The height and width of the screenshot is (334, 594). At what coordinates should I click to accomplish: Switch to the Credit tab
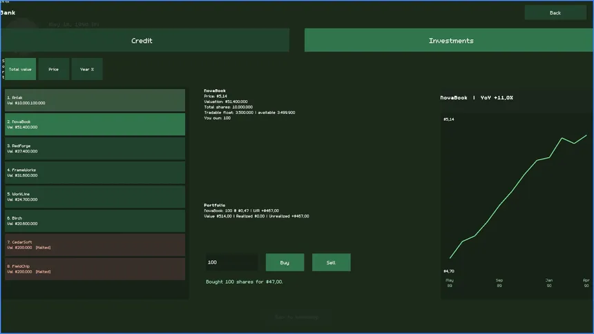point(145,40)
